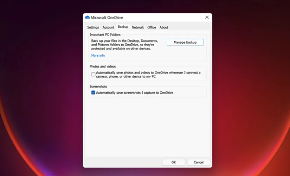Go to the Network tab
This screenshot has width=290, height=176.
click(138, 27)
